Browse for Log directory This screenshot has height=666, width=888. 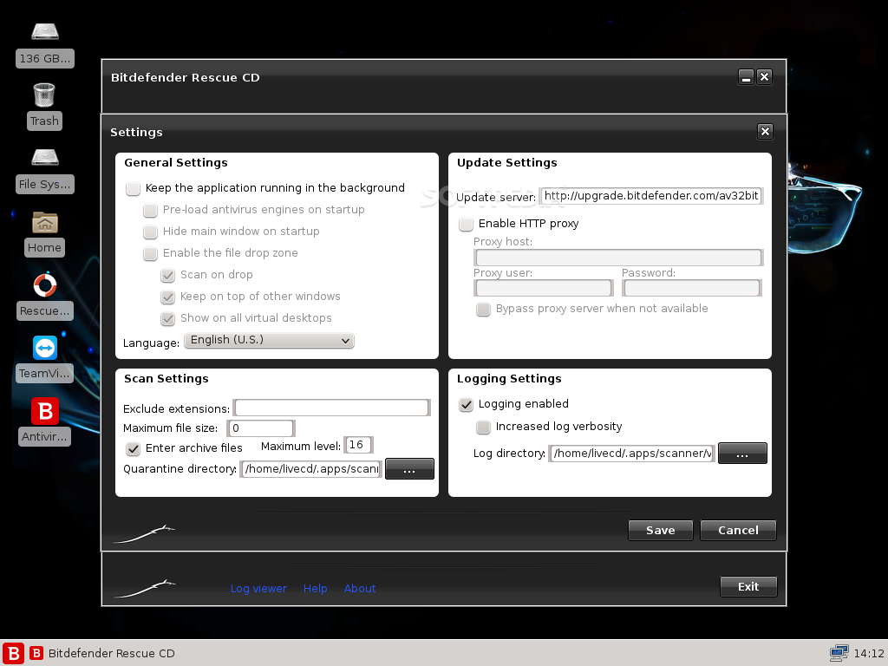pyautogui.click(x=742, y=453)
